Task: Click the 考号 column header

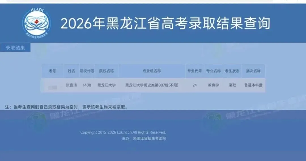Action: tap(52, 71)
